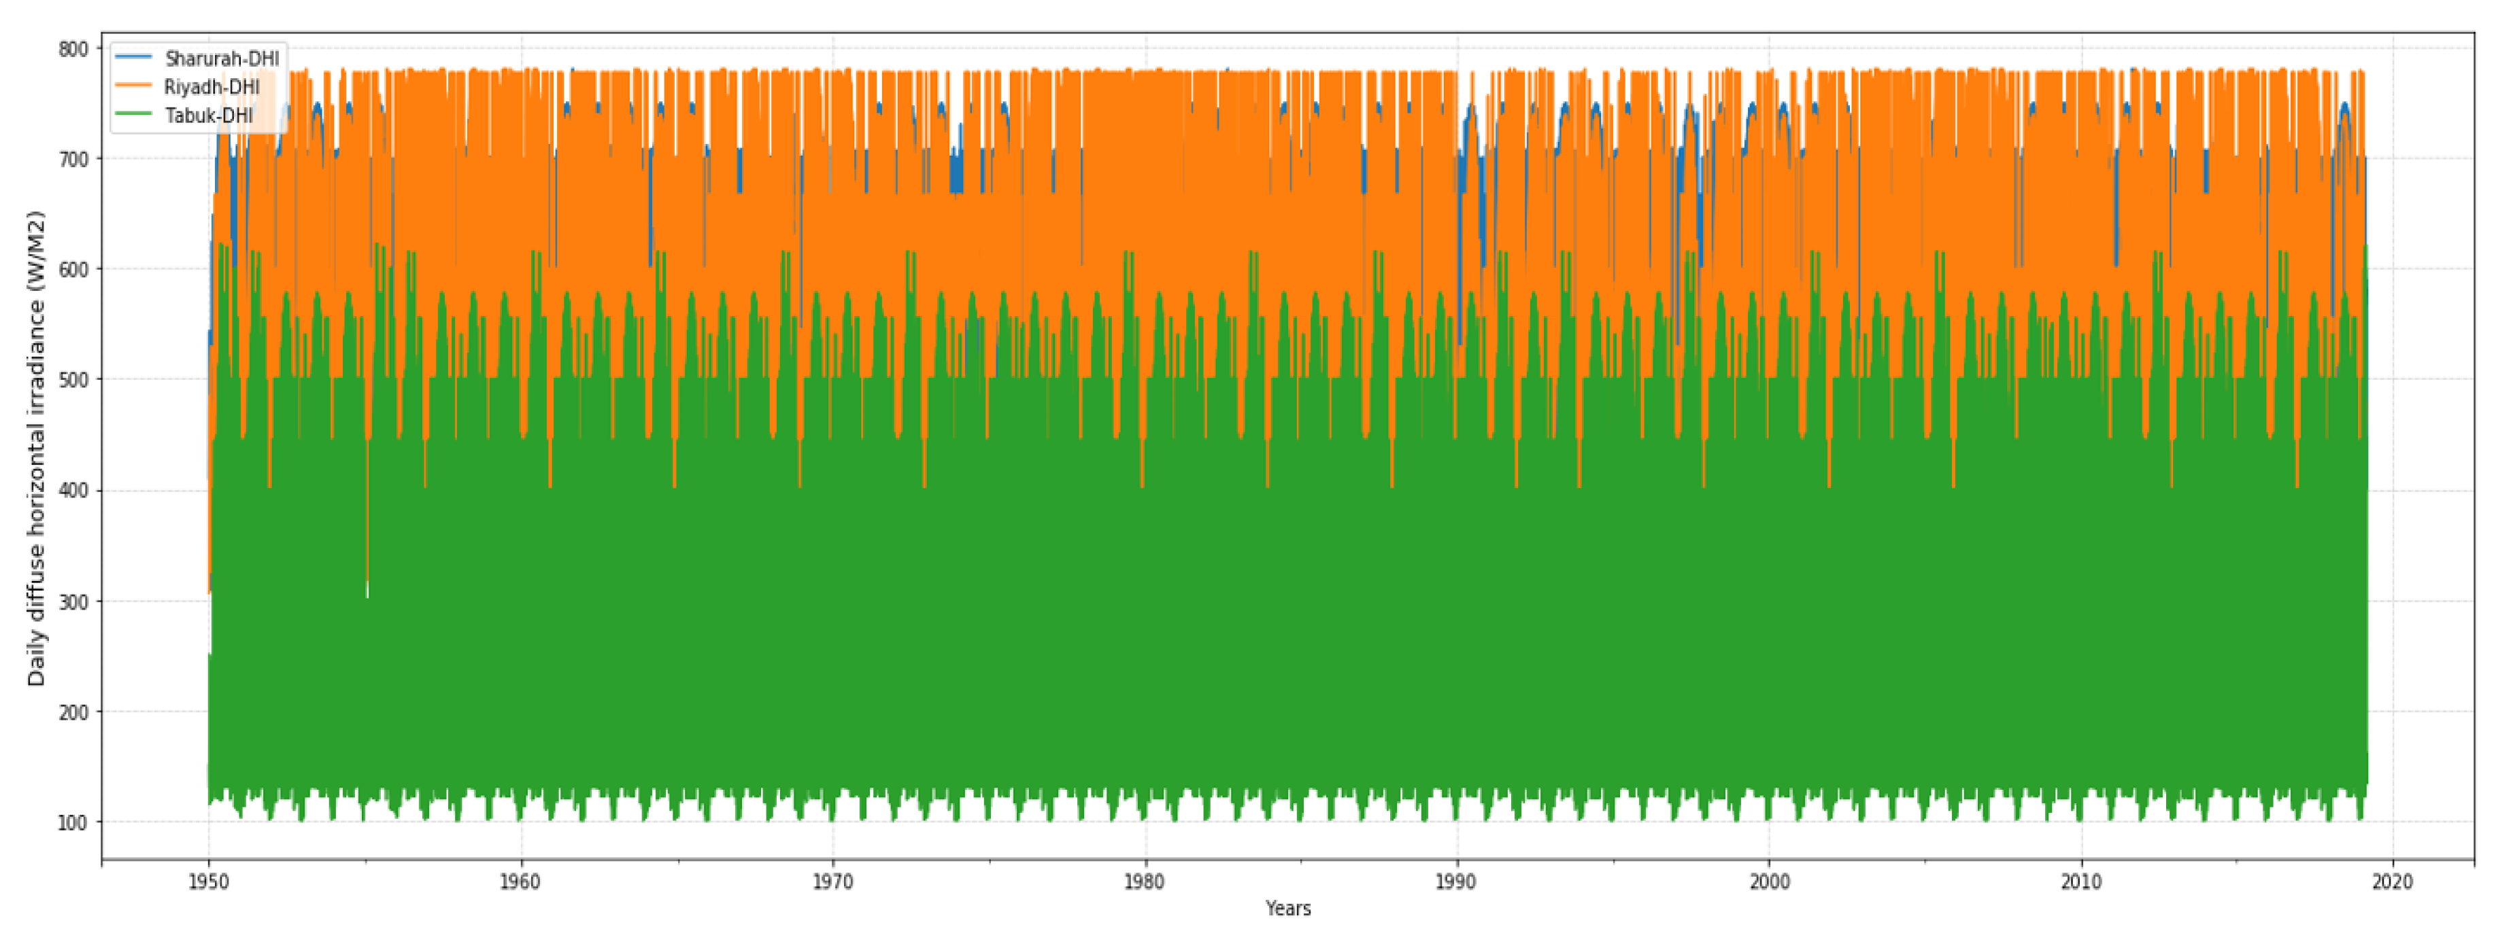The image size is (2496, 946).
Task: Click the Years x-axis title
Action: (1287, 908)
